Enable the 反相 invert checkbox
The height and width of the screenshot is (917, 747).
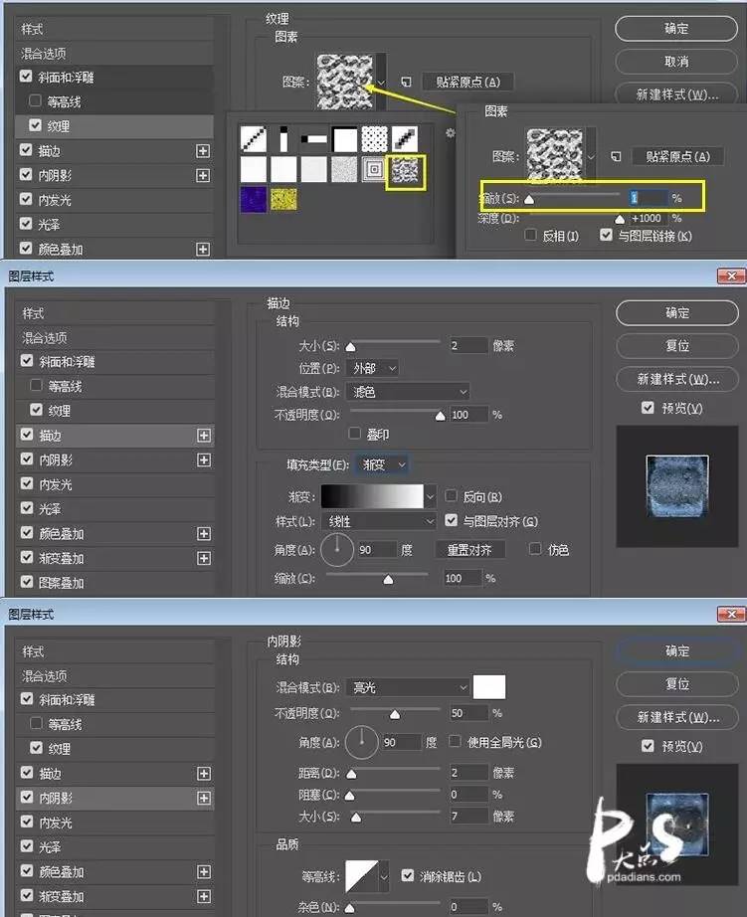point(531,236)
